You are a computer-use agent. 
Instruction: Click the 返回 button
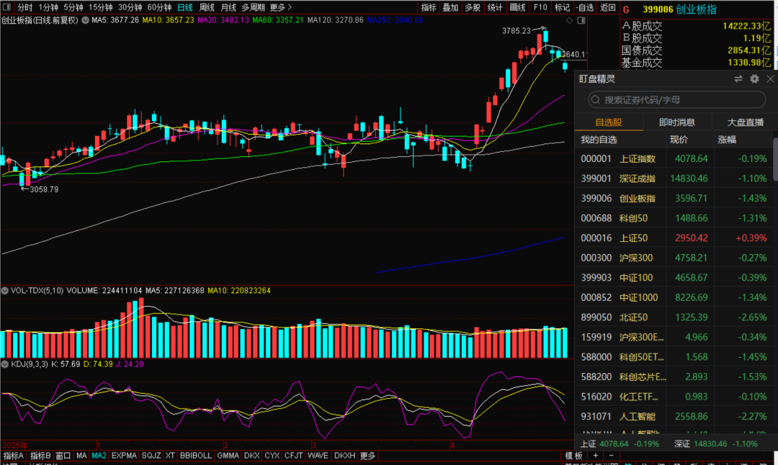click(x=608, y=7)
